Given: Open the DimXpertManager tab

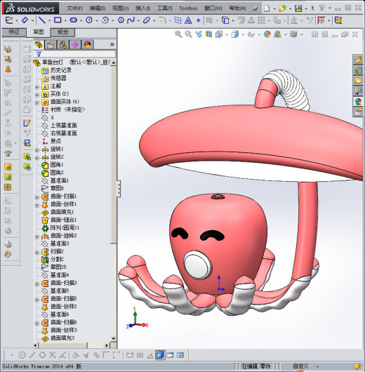Looking at the screenshot, I should pyautogui.click(x=76, y=44).
